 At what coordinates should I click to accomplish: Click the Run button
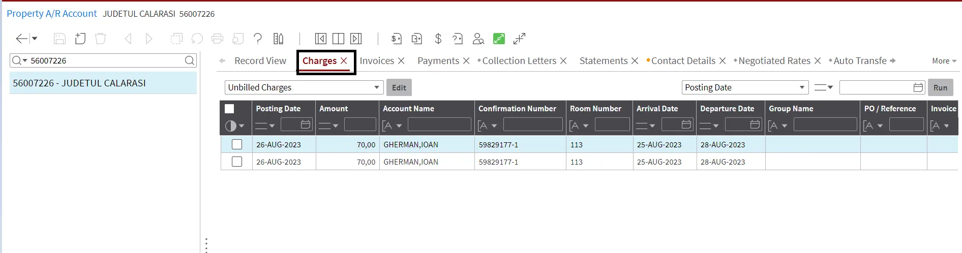click(941, 87)
